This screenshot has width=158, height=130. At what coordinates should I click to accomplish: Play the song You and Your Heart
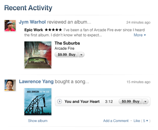coord(60,101)
